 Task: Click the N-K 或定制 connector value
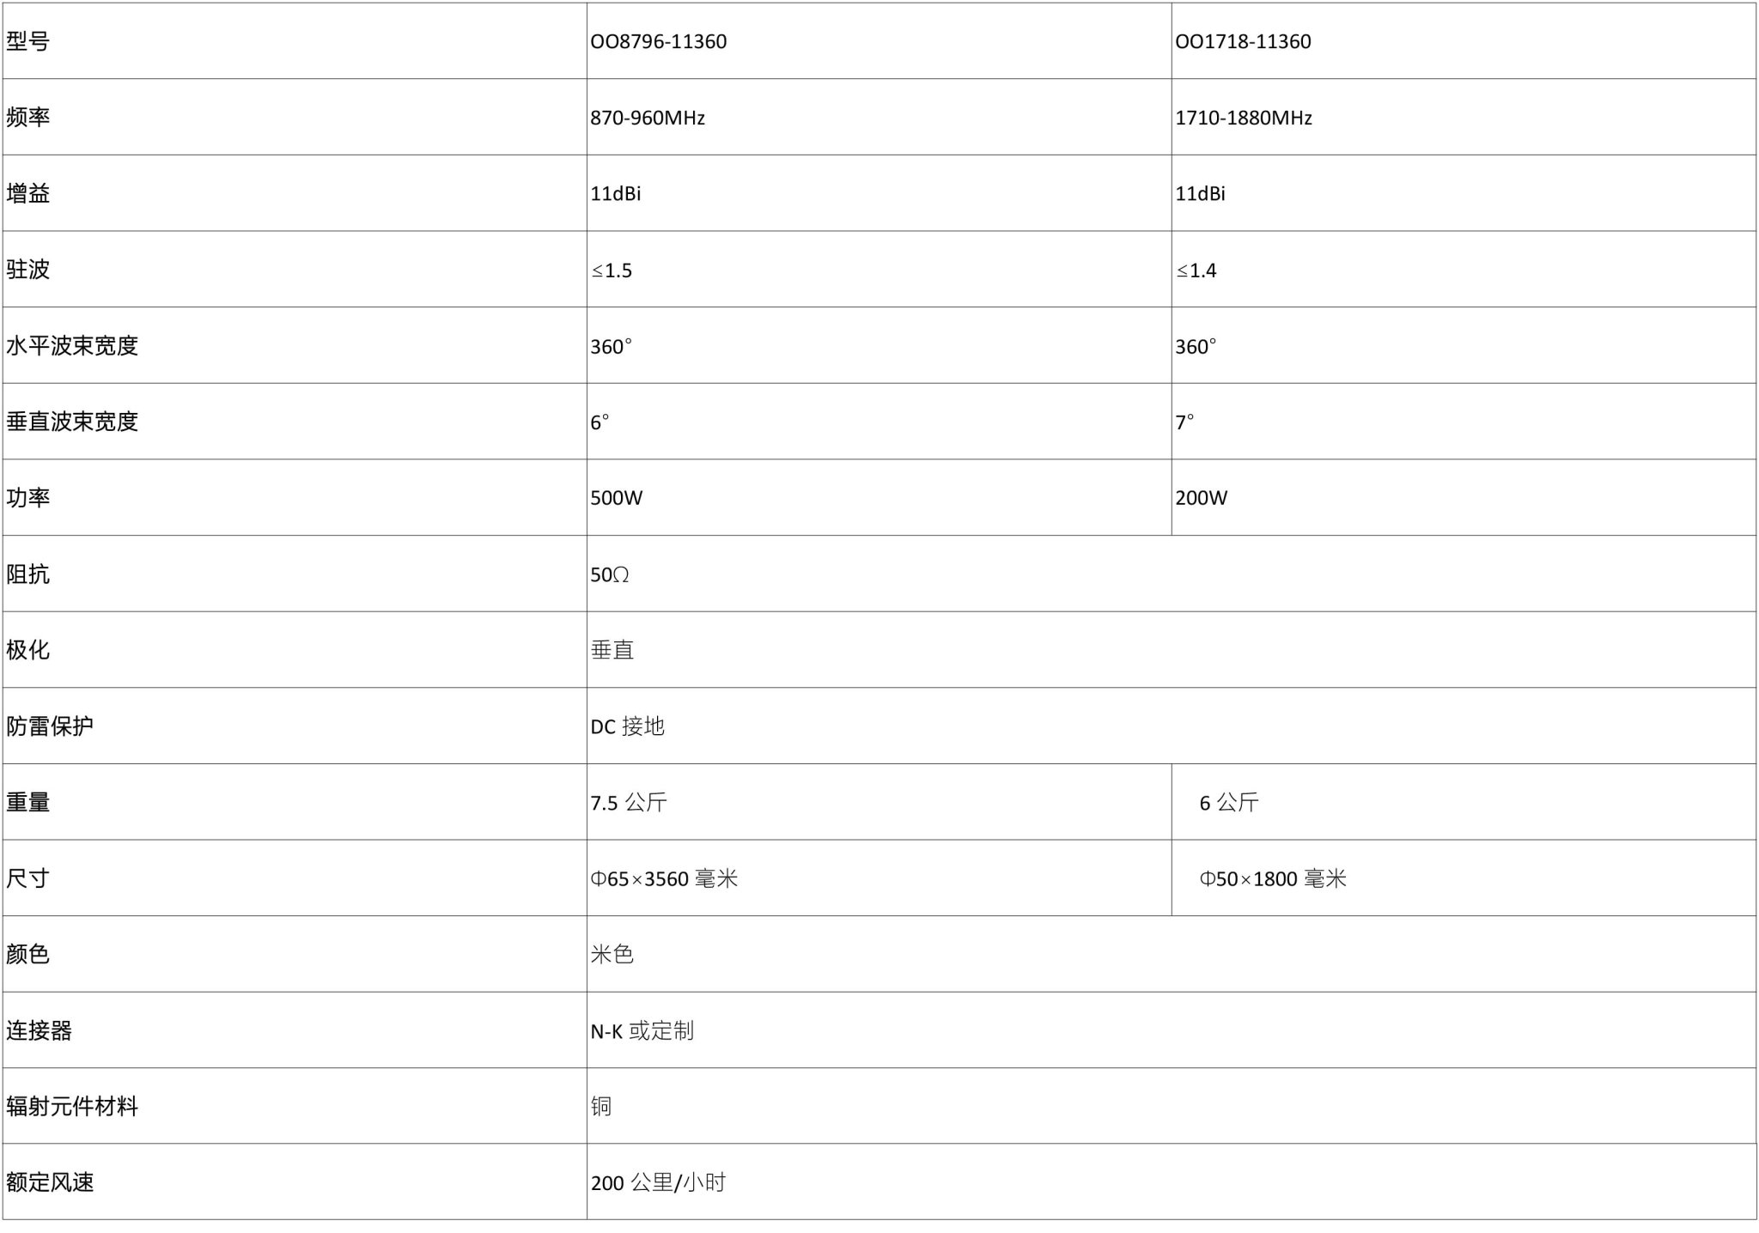pyautogui.click(x=642, y=1030)
